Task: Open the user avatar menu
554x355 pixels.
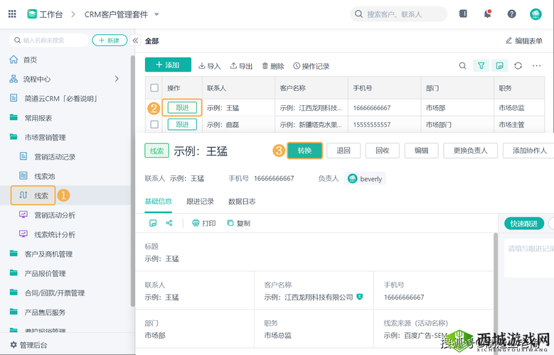Action: tap(536, 14)
